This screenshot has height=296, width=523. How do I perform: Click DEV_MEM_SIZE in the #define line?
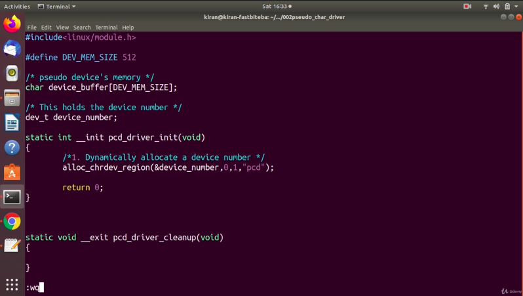(90, 58)
